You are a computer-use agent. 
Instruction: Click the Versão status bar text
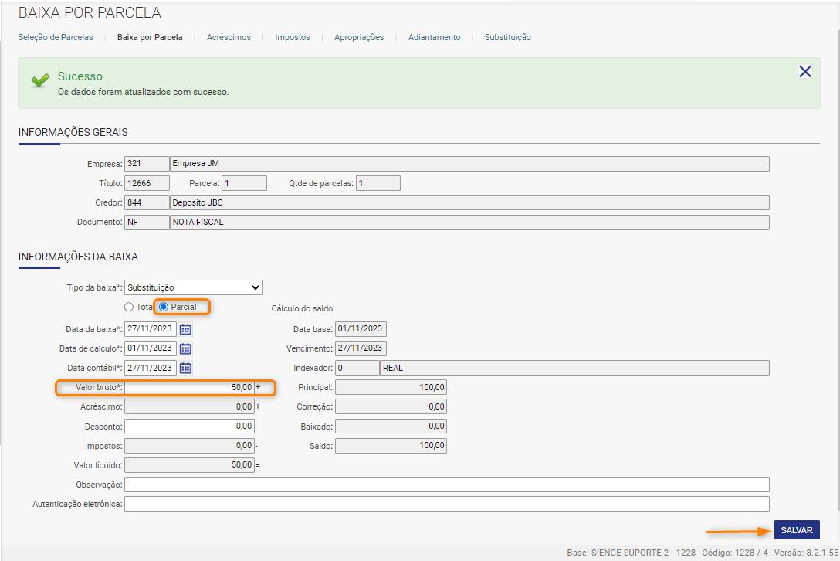tap(806, 552)
